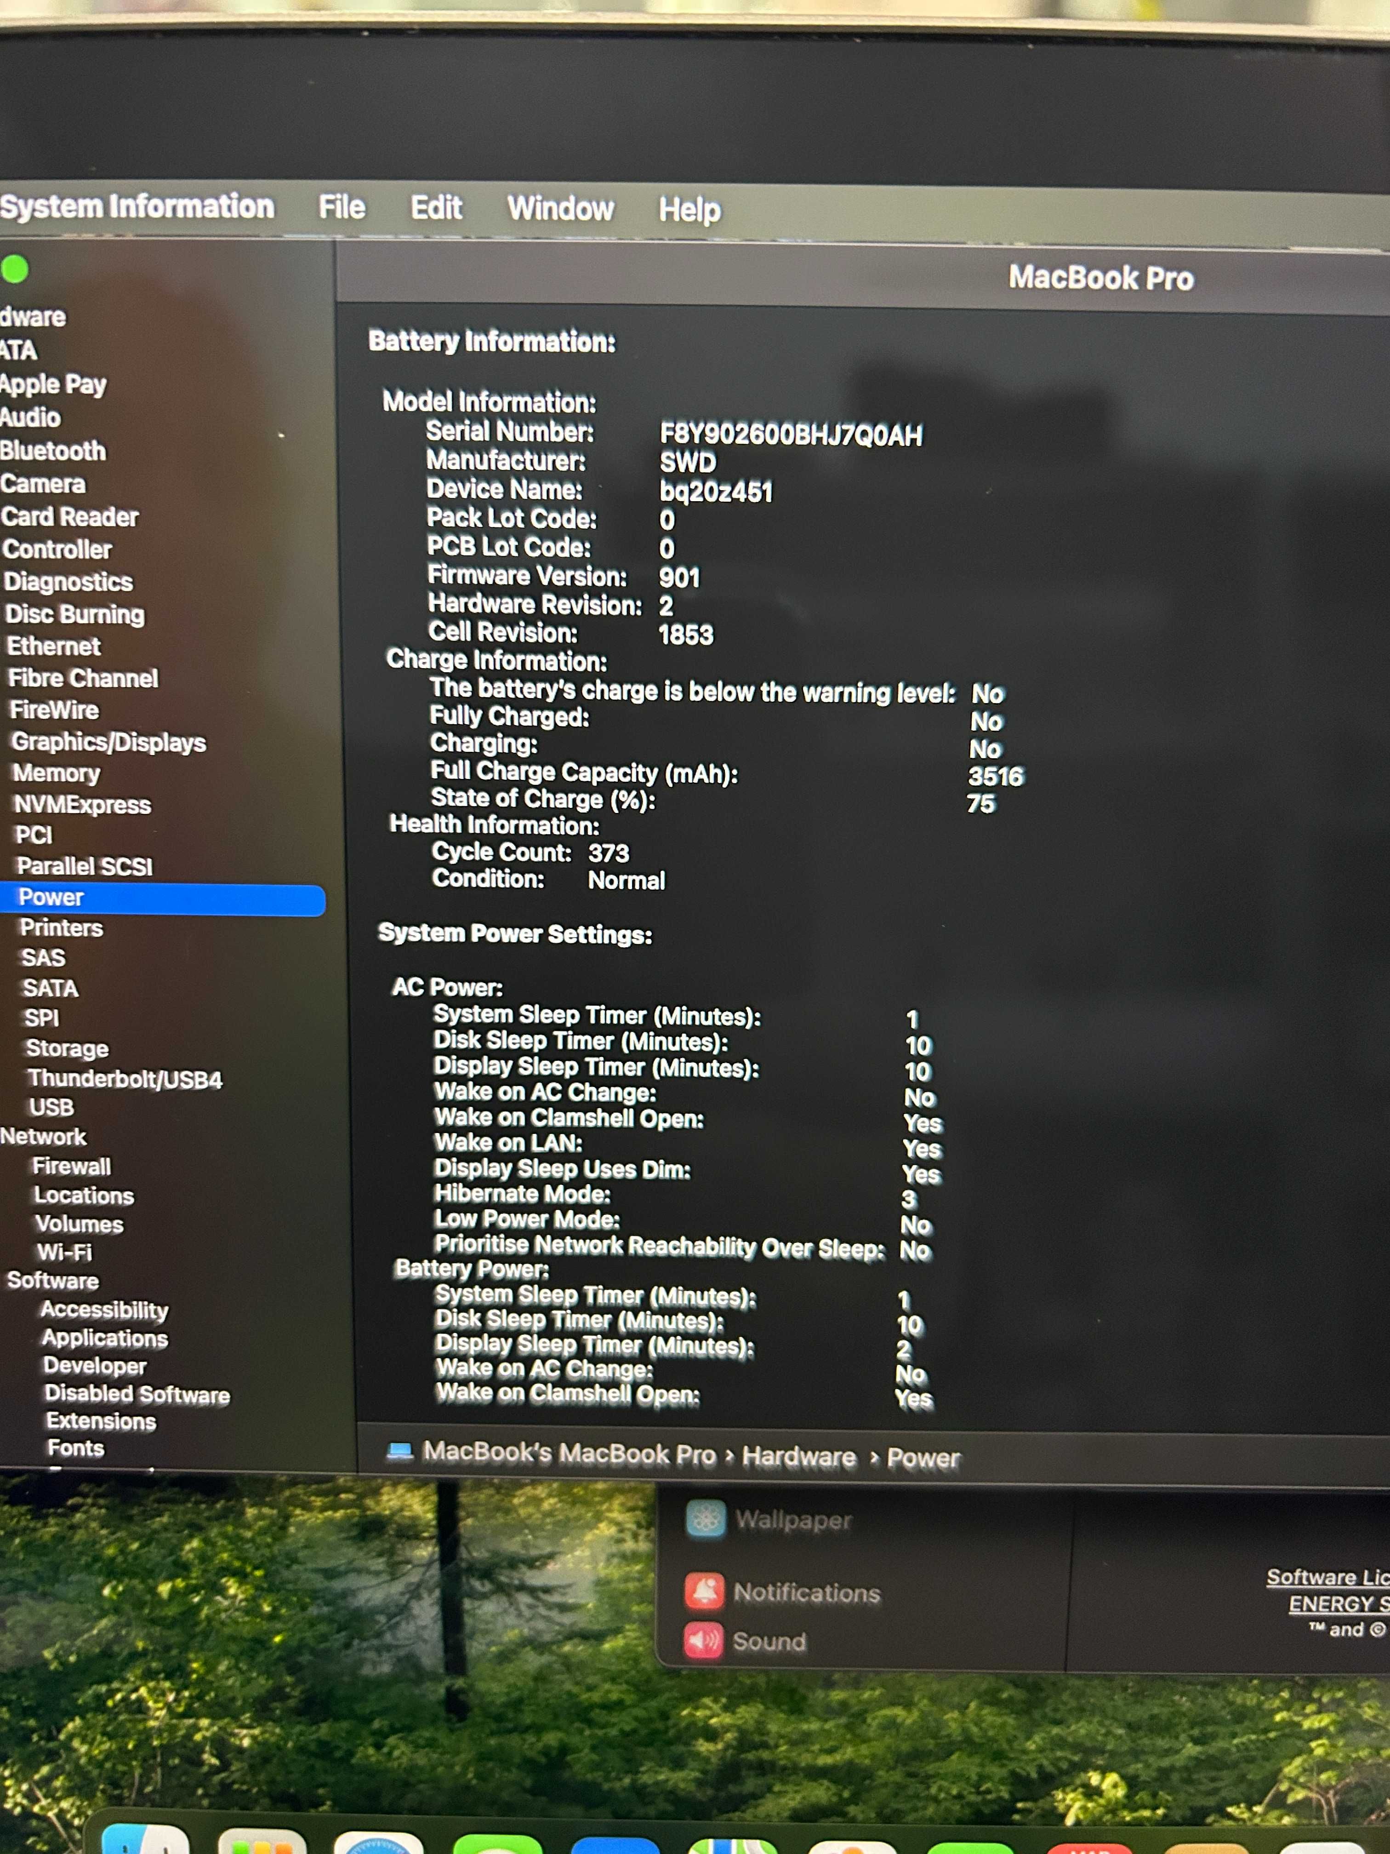The image size is (1390, 1854).
Task: Click the Software Licence link in background
Action: (x=1328, y=1577)
